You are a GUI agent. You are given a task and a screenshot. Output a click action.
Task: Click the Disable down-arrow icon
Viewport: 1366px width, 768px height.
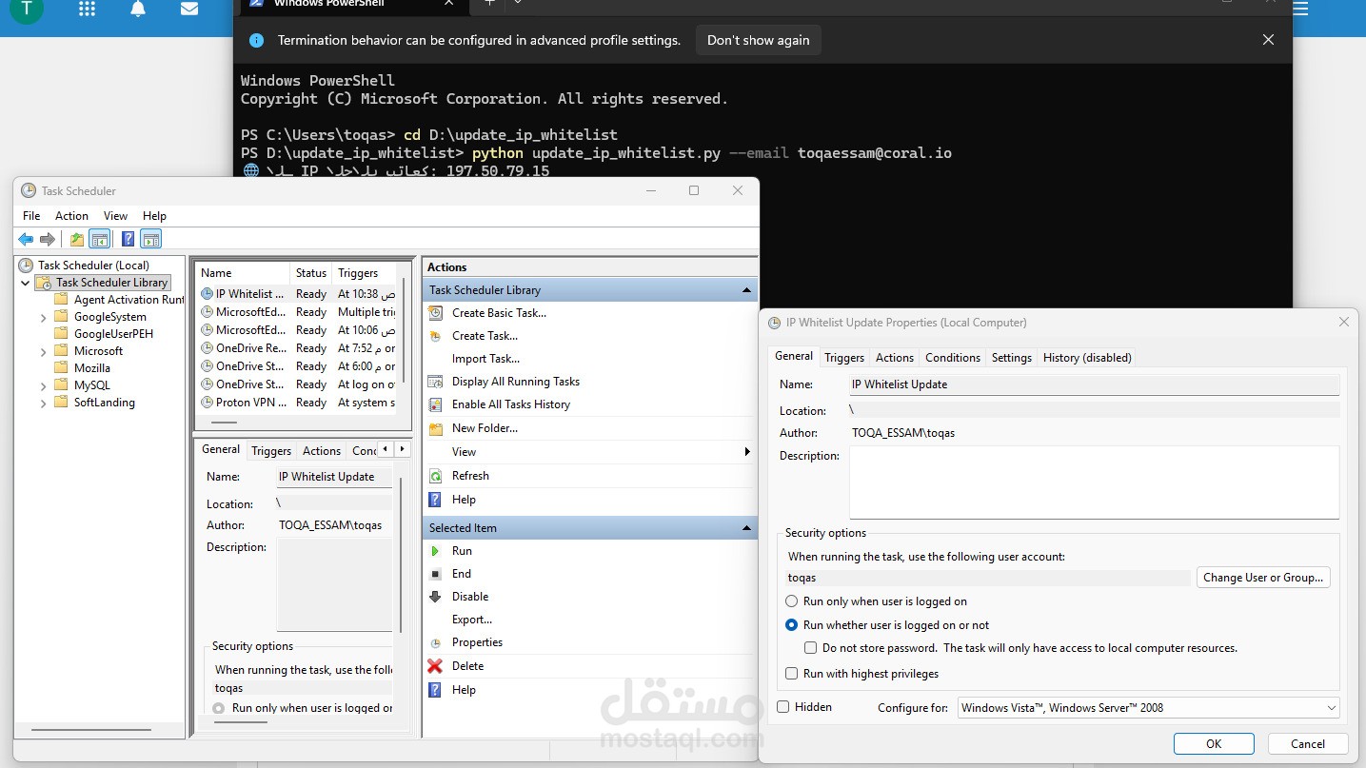point(435,597)
